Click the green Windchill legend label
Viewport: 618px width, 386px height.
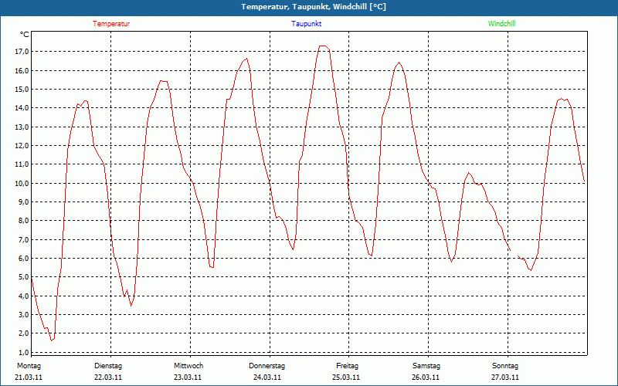click(x=501, y=24)
